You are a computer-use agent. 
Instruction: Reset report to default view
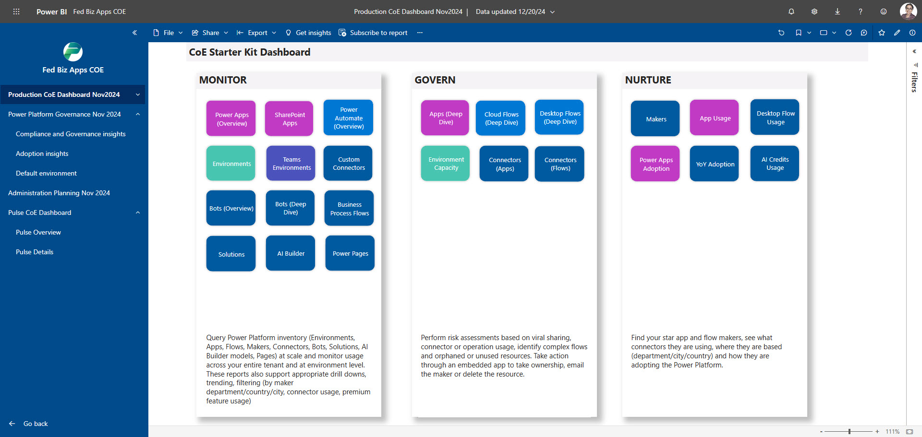pos(781,33)
